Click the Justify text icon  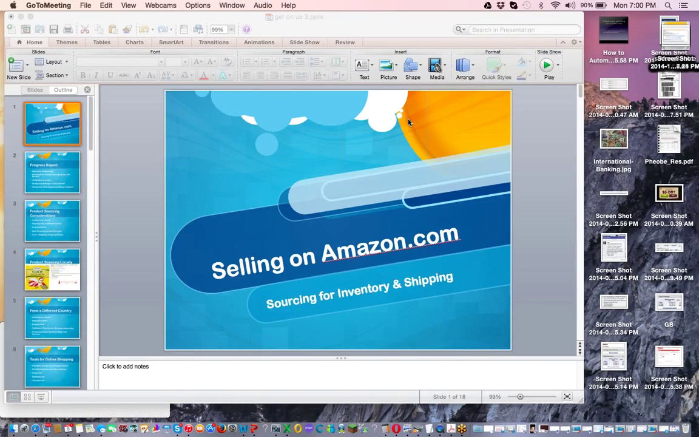[288, 75]
